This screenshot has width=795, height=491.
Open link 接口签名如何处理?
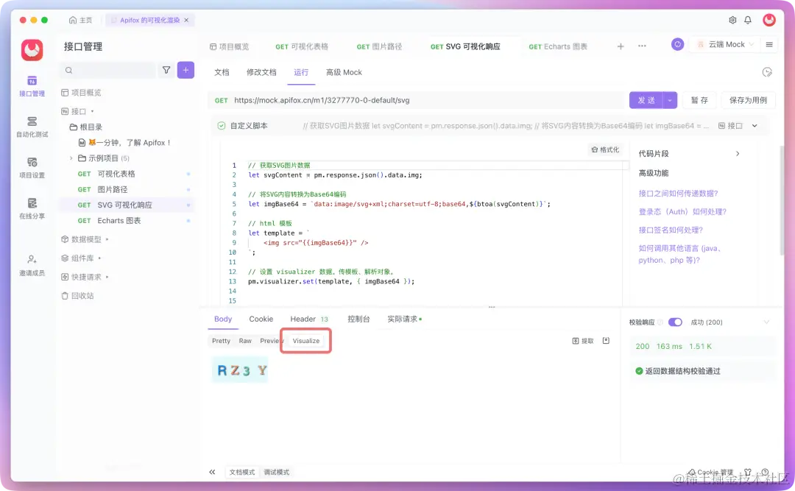(671, 230)
